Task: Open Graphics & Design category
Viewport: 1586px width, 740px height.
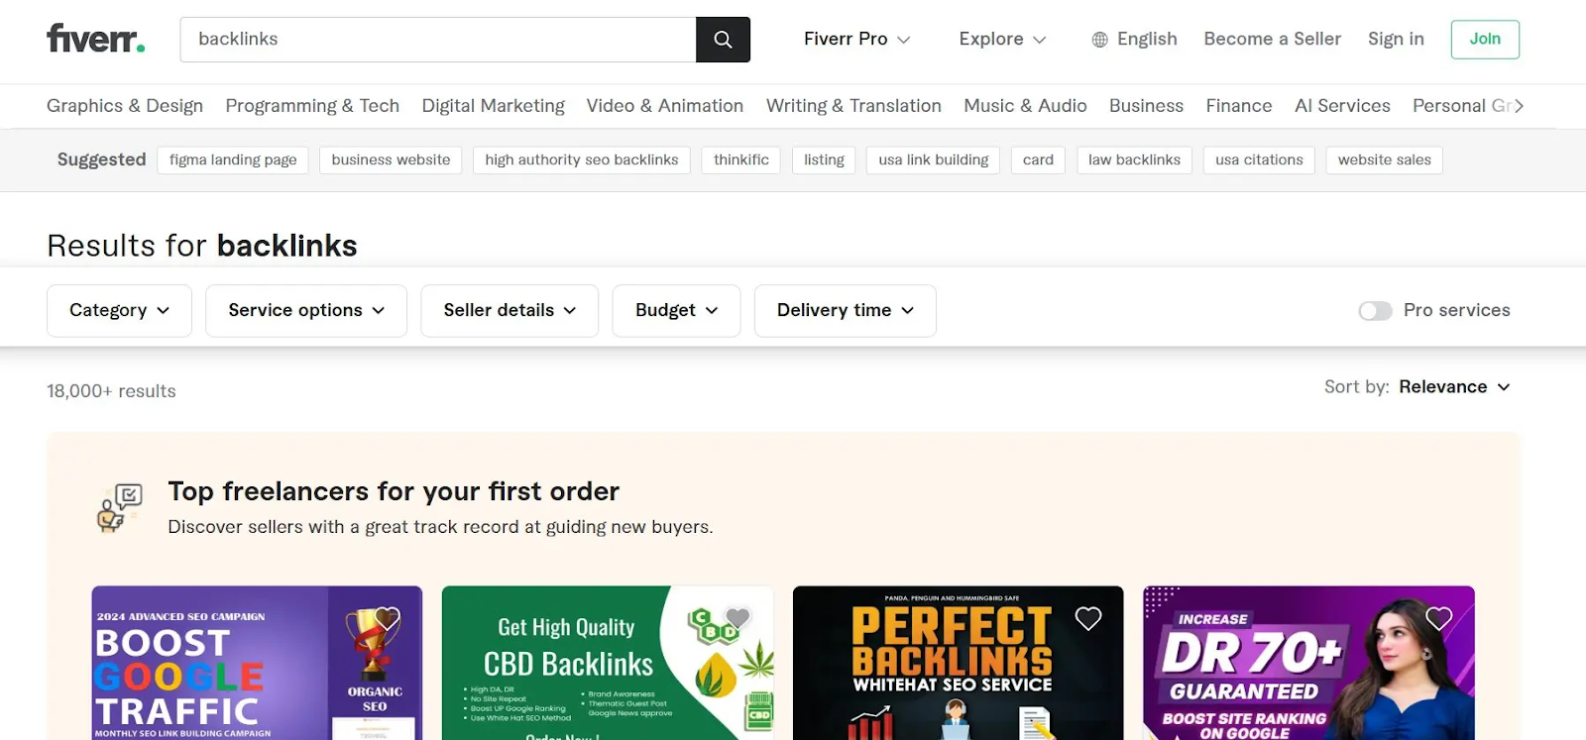Action: [125, 106]
